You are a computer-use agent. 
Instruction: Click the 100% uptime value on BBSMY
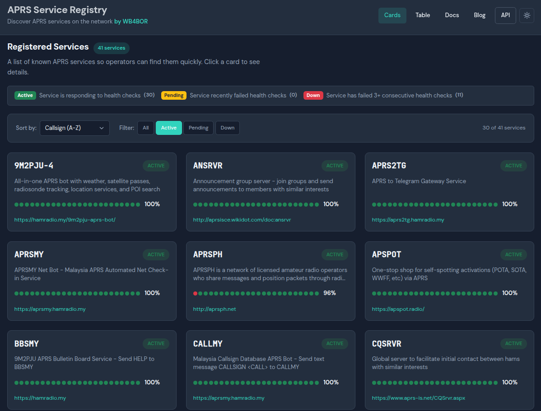tap(152, 383)
